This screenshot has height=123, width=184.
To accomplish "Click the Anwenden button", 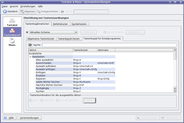I will pyautogui.click(x=171, y=118).
